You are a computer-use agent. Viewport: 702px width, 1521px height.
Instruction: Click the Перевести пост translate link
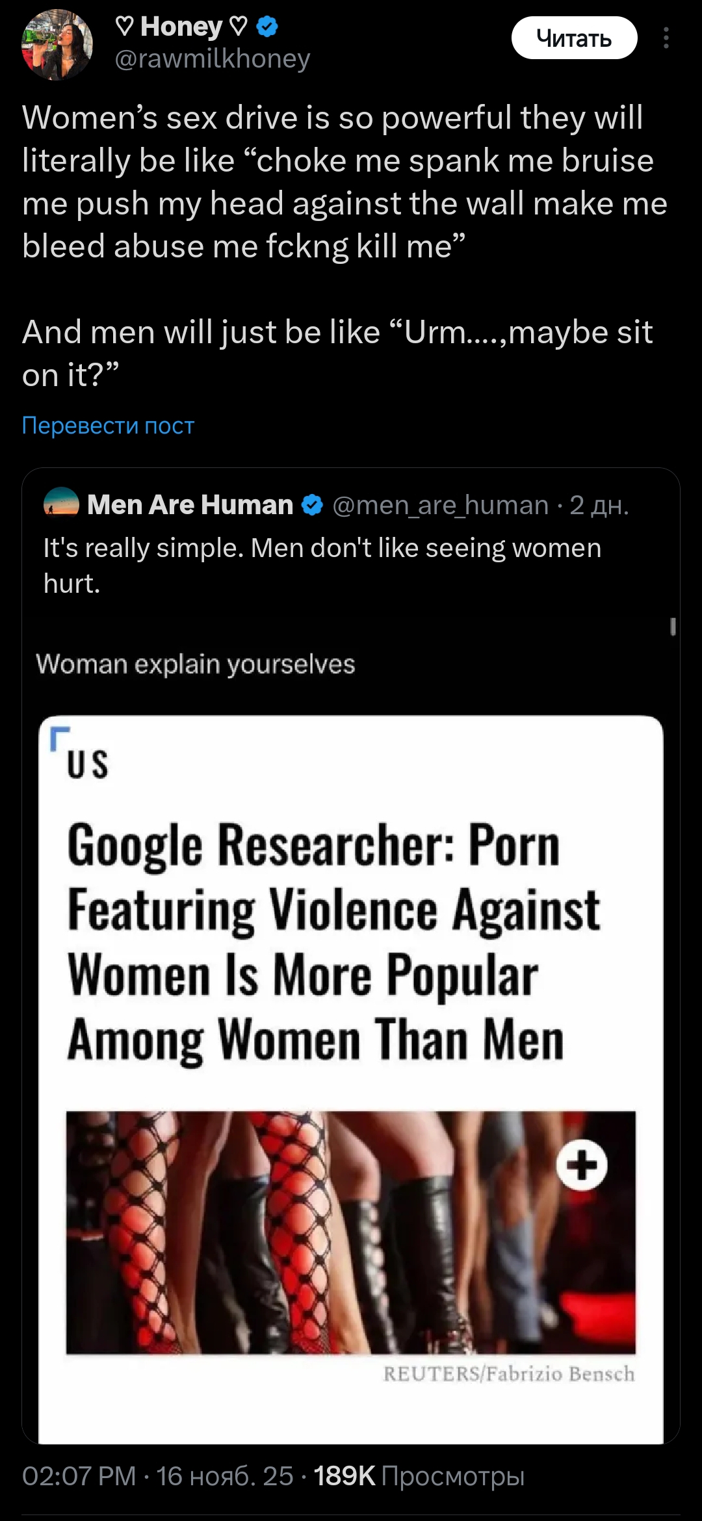pyautogui.click(x=108, y=425)
